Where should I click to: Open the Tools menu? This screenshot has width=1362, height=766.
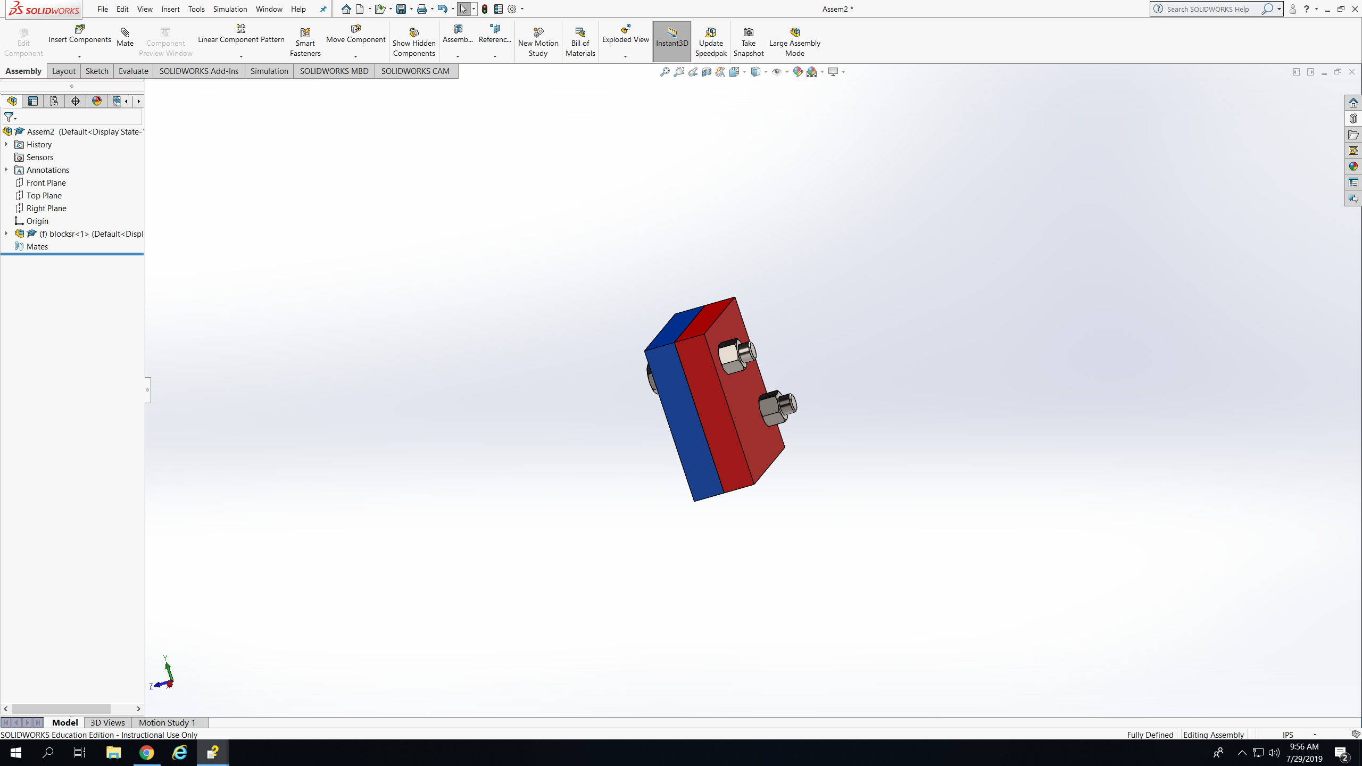[x=196, y=9]
